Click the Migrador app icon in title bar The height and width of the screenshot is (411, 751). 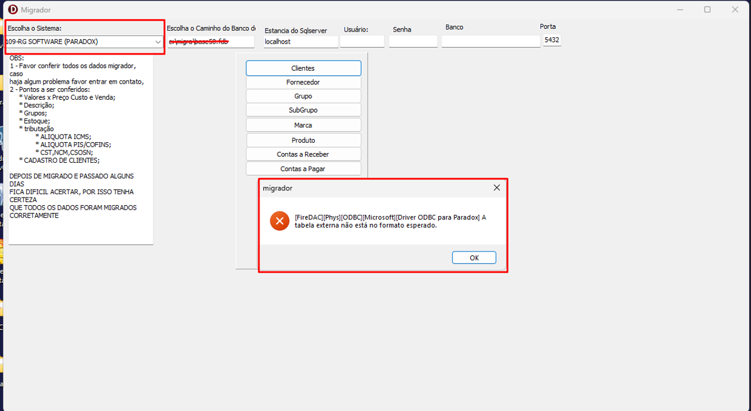[x=13, y=10]
